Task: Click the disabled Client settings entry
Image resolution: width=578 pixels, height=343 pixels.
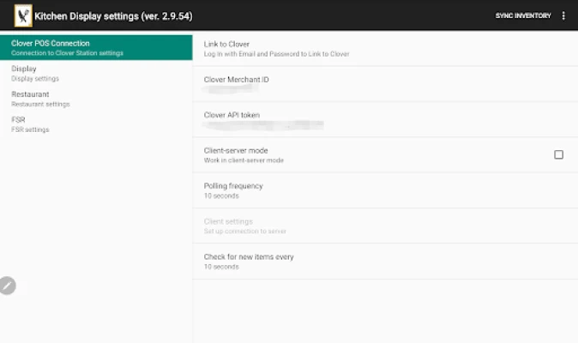Action: pos(385,226)
